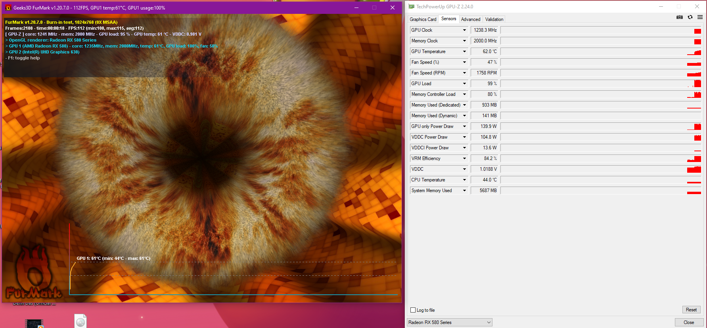This screenshot has height=328, width=707.
Task: Expand the GPU Clock sensor dropdown
Action: point(464,30)
